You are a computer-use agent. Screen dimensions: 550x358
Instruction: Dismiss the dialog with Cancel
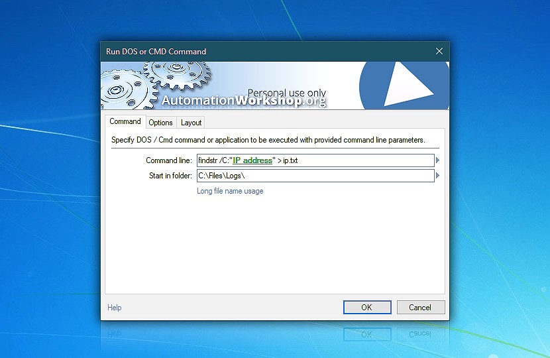click(x=420, y=308)
